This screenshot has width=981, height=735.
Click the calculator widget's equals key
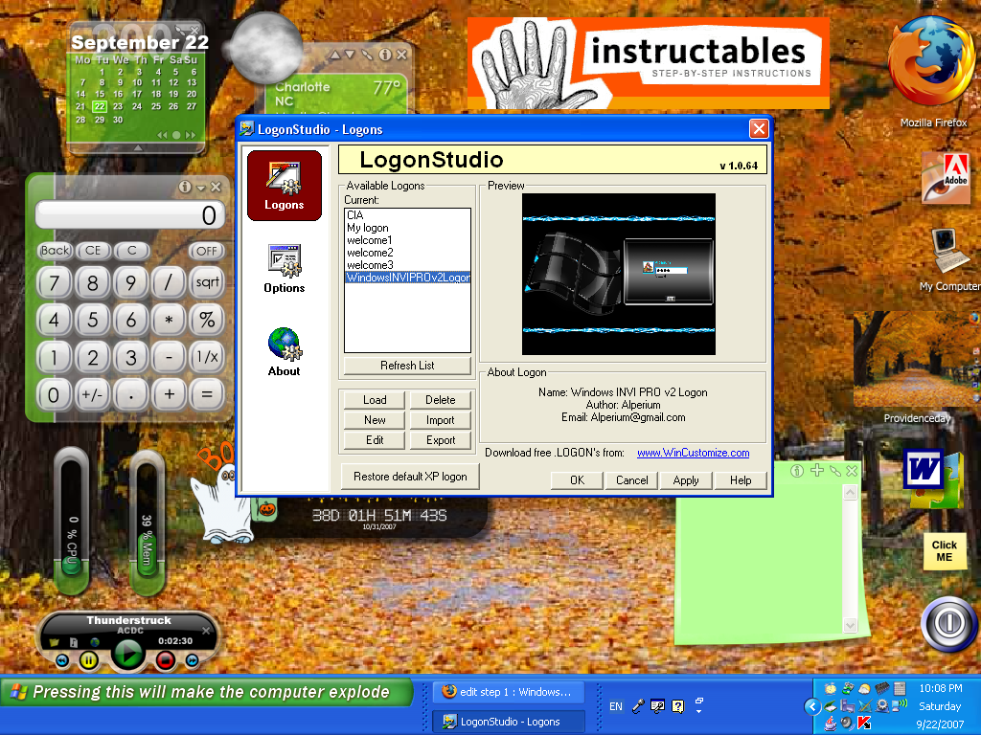[207, 394]
